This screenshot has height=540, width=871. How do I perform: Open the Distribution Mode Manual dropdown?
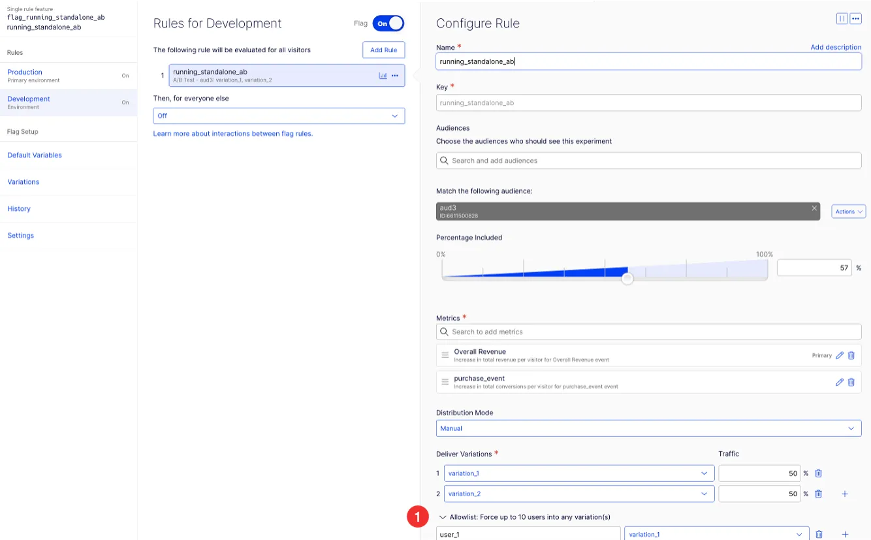click(x=648, y=428)
